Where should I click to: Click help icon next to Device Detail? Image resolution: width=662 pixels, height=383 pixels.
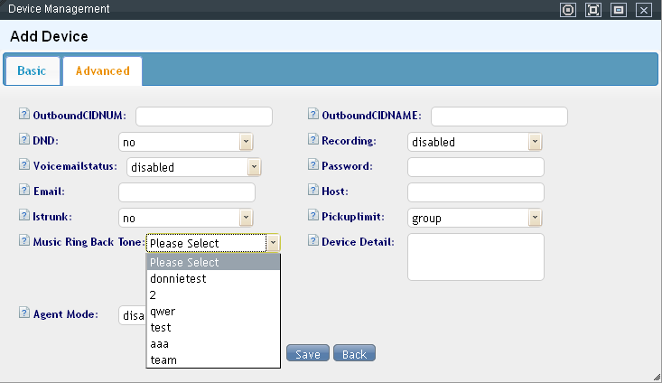(x=313, y=241)
